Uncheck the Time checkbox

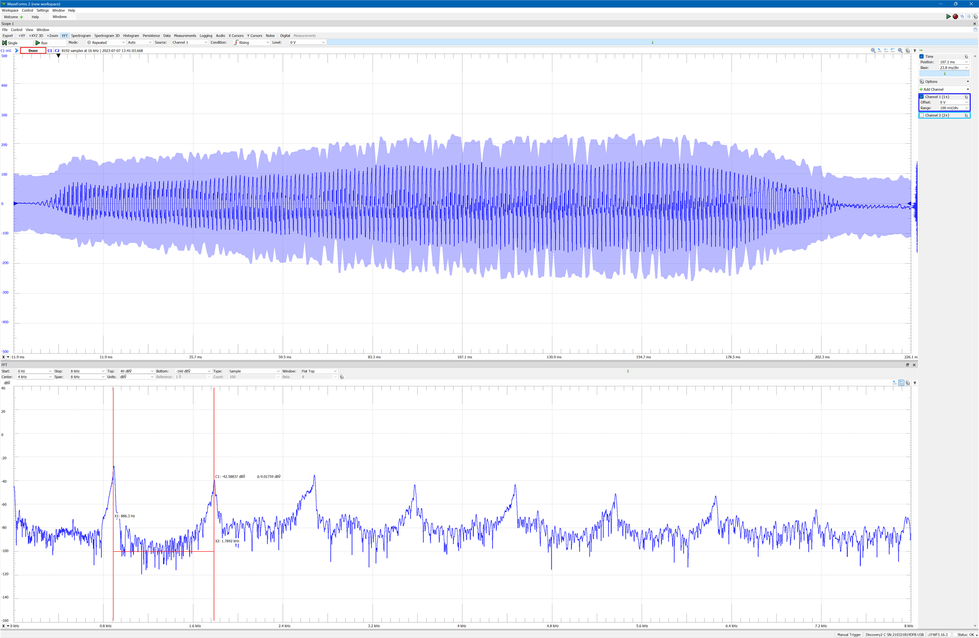[921, 57]
